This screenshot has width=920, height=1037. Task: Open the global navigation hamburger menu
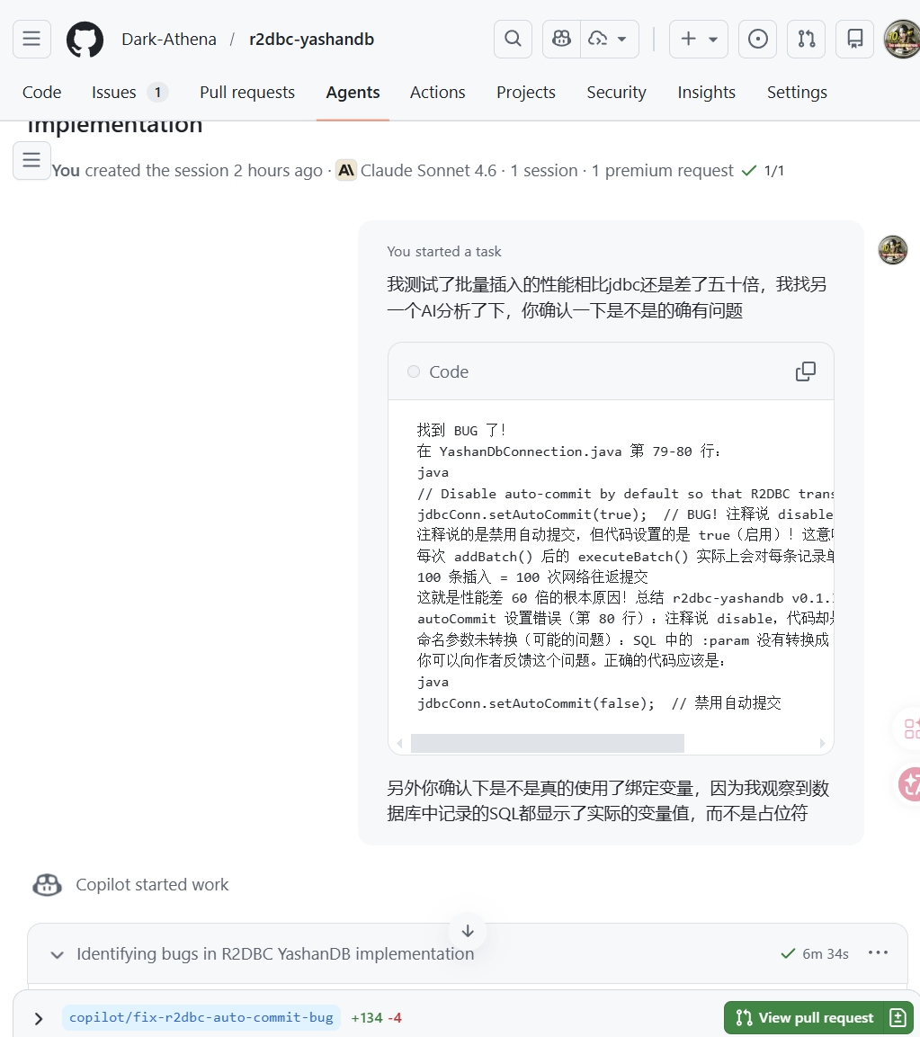point(31,39)
